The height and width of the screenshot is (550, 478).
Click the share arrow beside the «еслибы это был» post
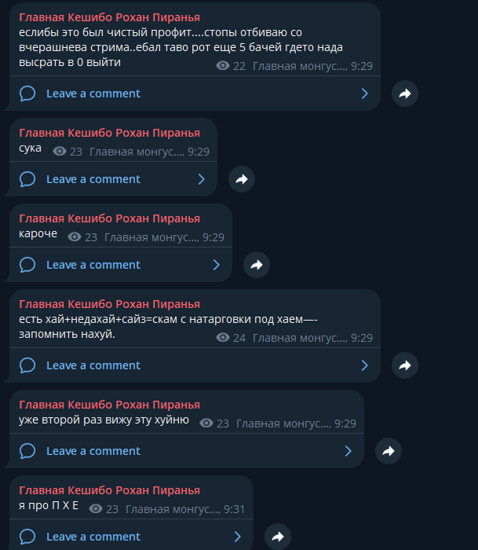(x=405, y=93)
